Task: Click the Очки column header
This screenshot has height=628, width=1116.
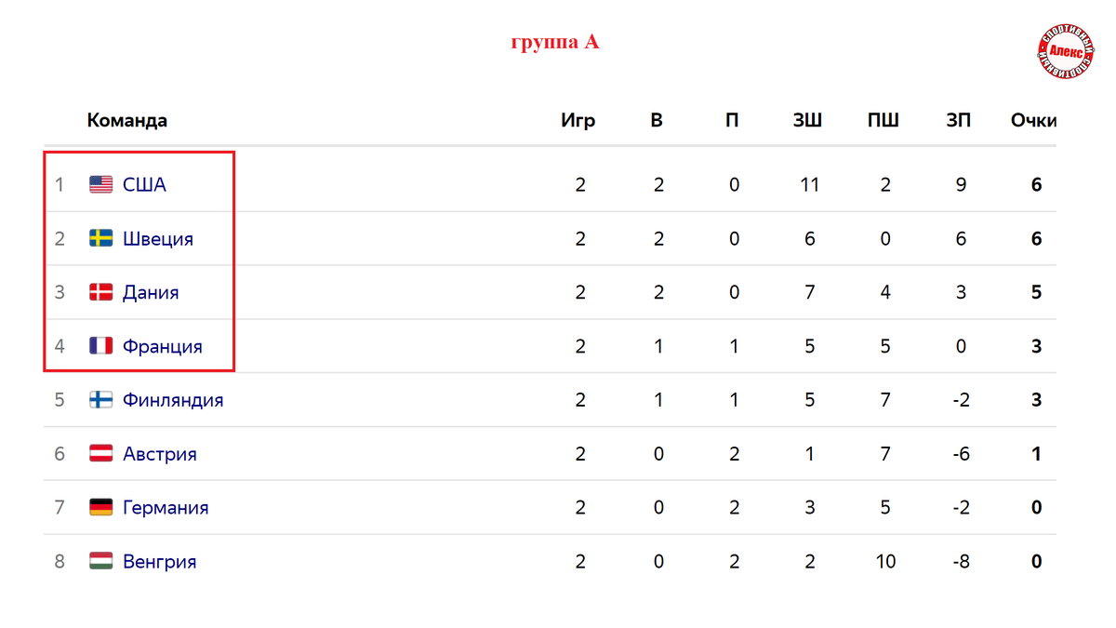Action: point(1033,121)
